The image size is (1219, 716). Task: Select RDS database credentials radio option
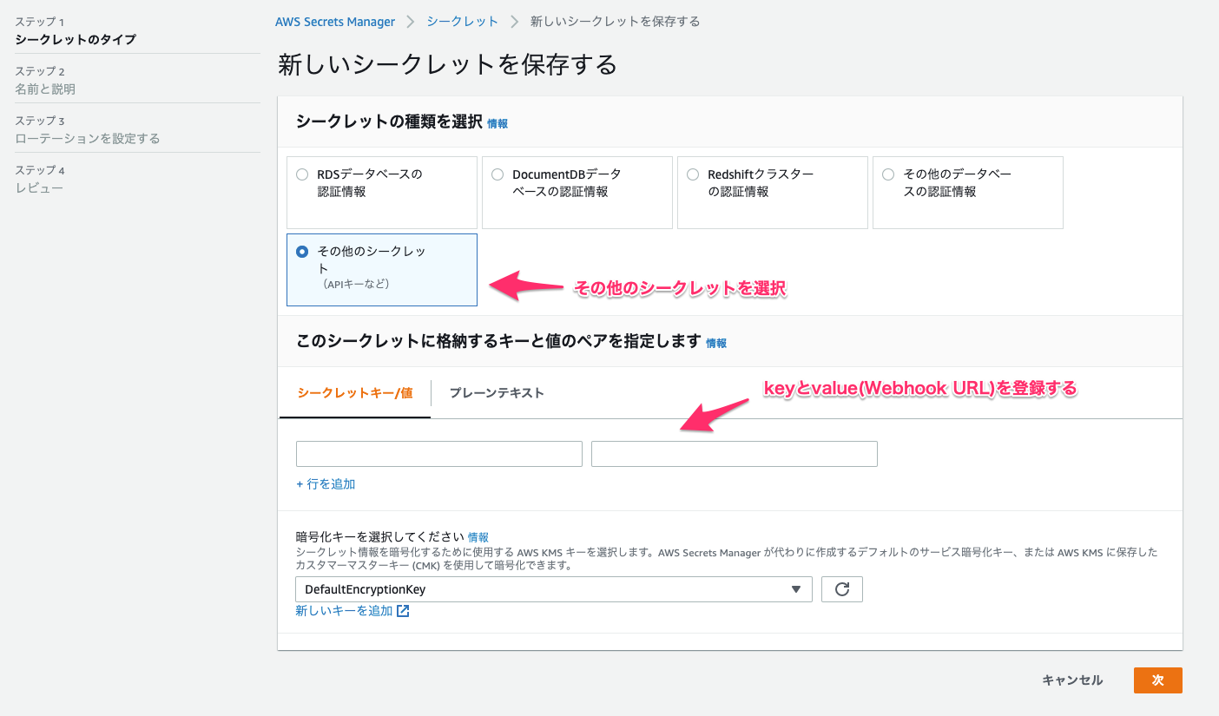[302, 174]
